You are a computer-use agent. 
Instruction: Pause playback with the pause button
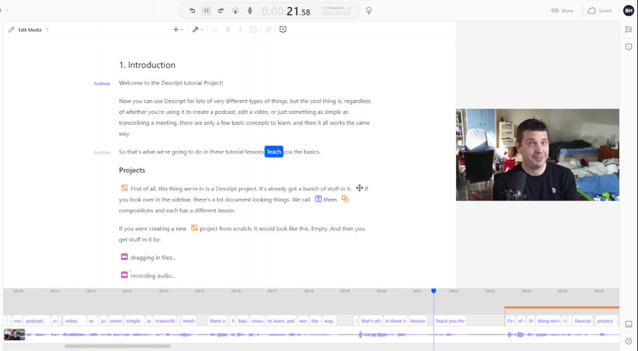[x=206, y=11]
